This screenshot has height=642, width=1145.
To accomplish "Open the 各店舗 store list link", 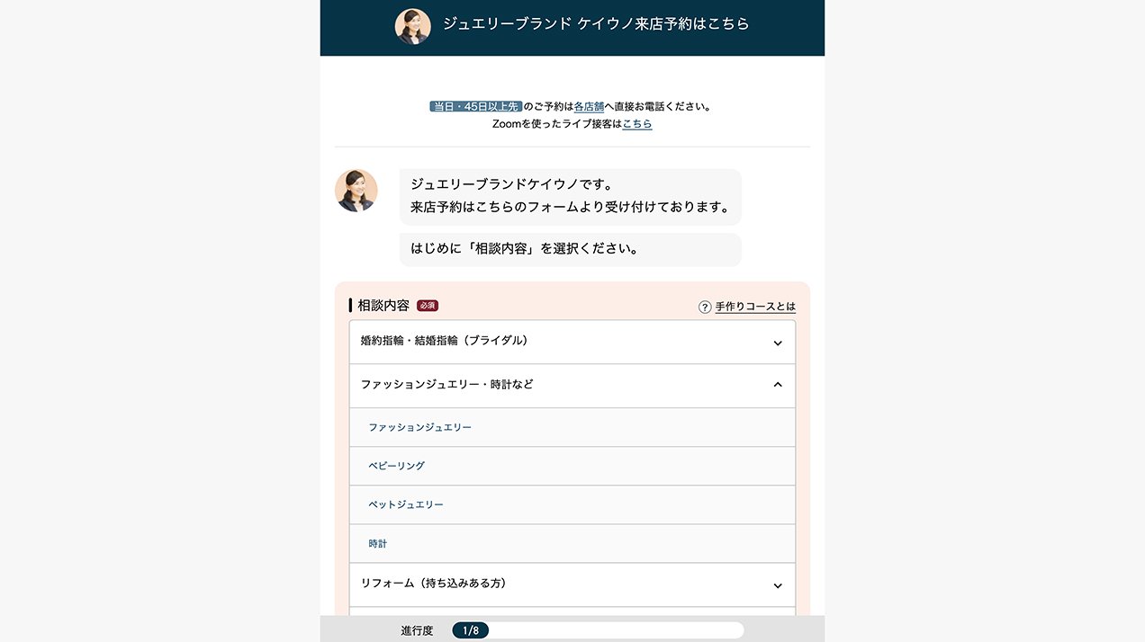I will tap(589, 106).
